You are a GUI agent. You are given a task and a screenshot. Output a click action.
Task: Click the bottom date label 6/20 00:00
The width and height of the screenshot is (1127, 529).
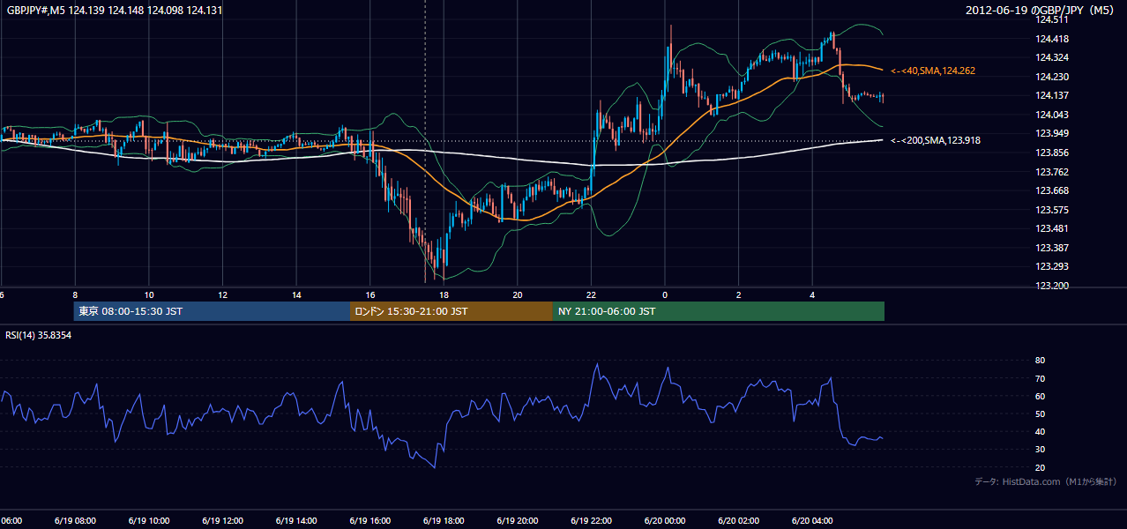[x=664, y=521]
